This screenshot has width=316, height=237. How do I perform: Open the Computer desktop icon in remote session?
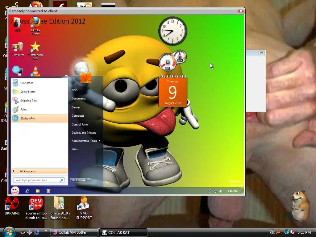18,49
